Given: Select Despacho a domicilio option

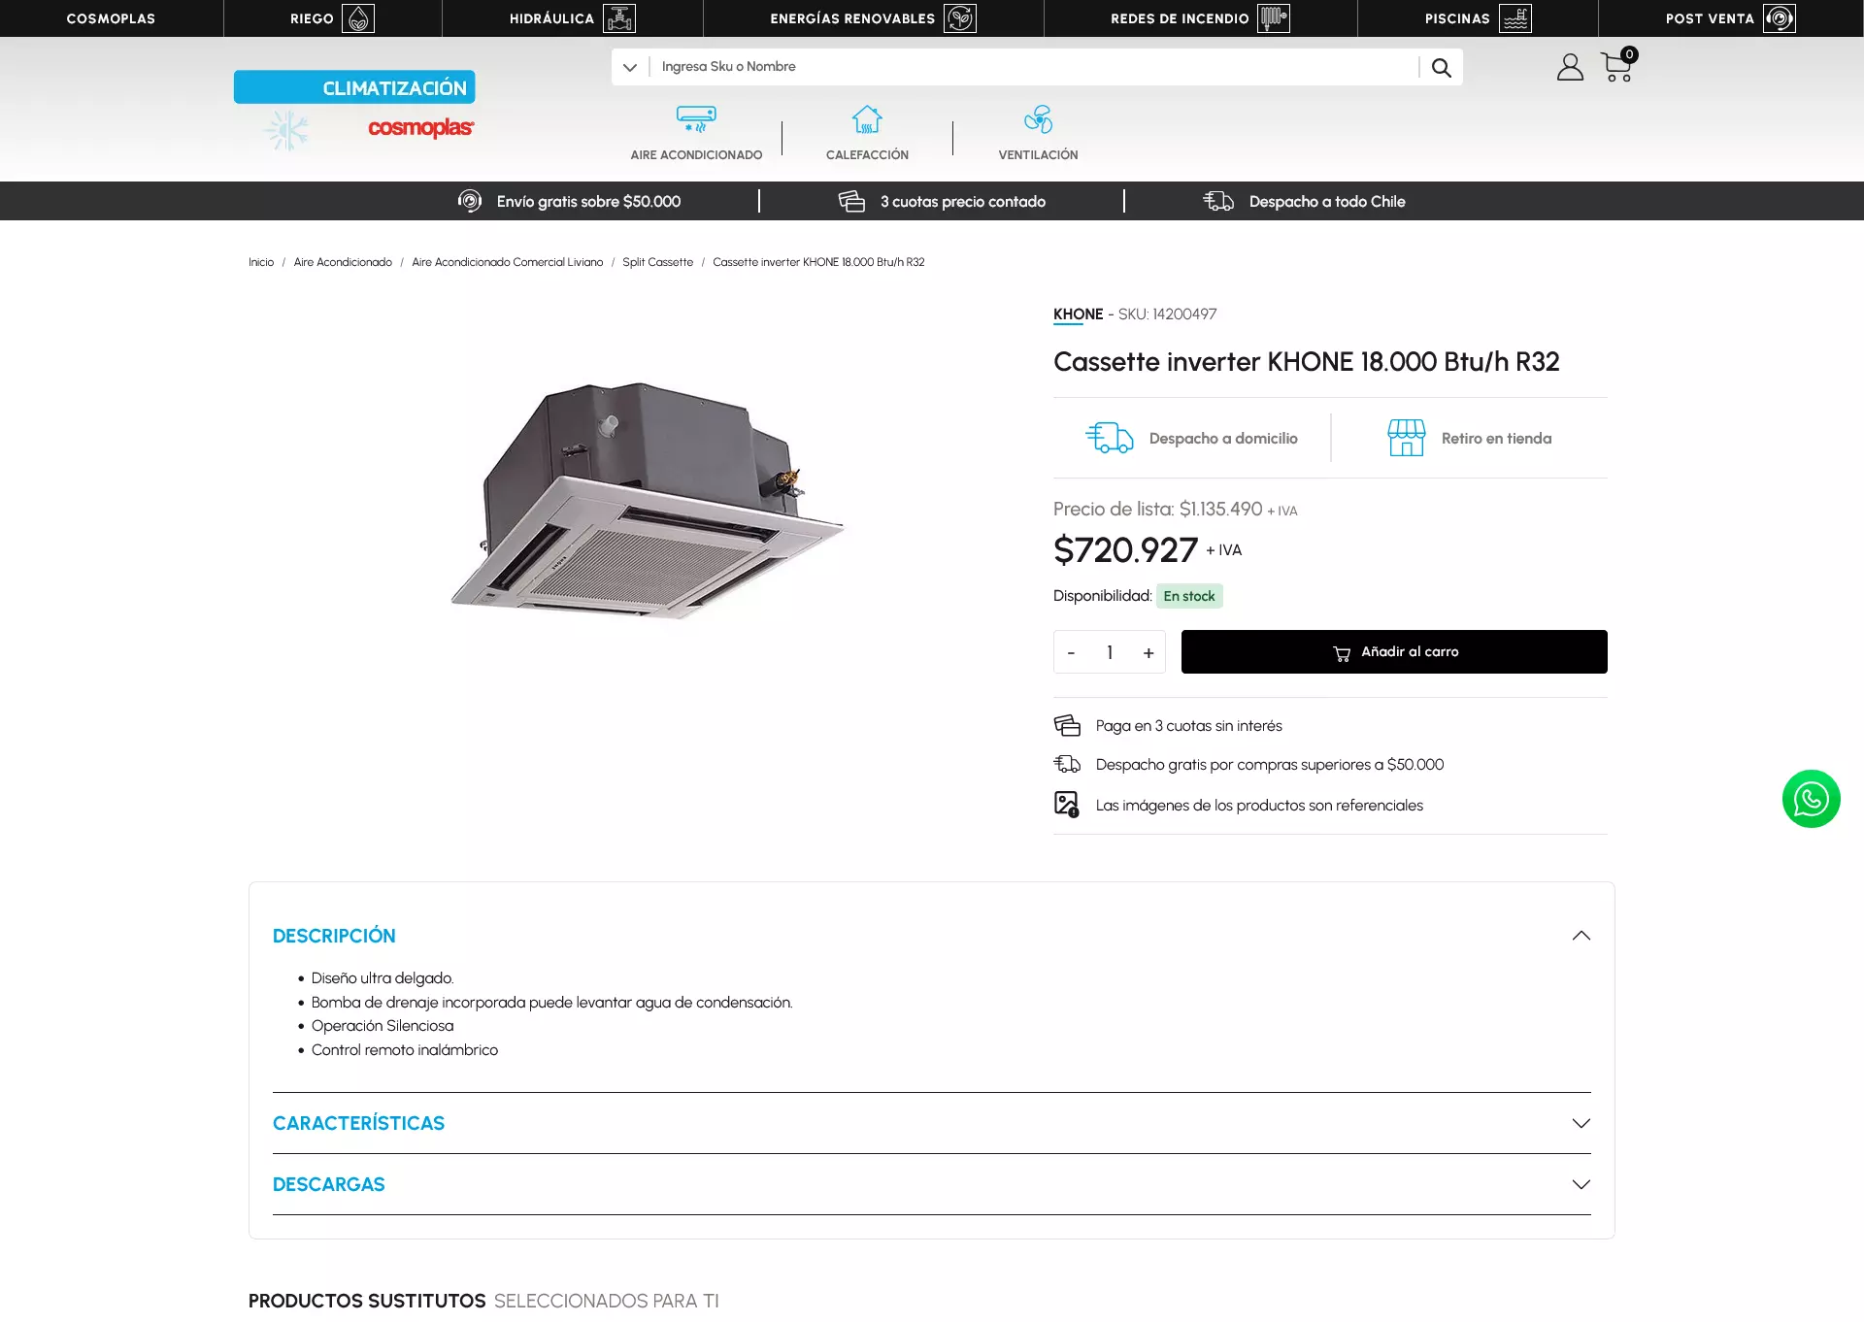Looking at the screenshot, I should (x=1192, y=438).
